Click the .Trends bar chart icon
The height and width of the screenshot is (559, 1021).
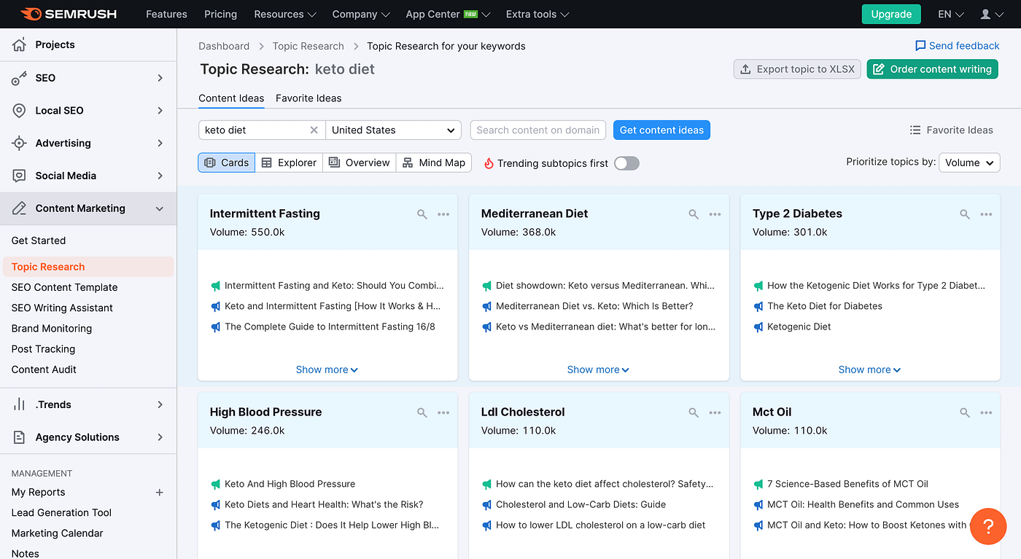[19, 404]
